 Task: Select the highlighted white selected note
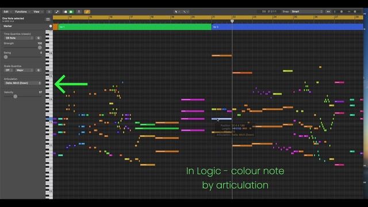click(x=221, y=119)
